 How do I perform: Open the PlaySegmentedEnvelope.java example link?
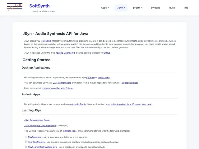click(42, 147)
